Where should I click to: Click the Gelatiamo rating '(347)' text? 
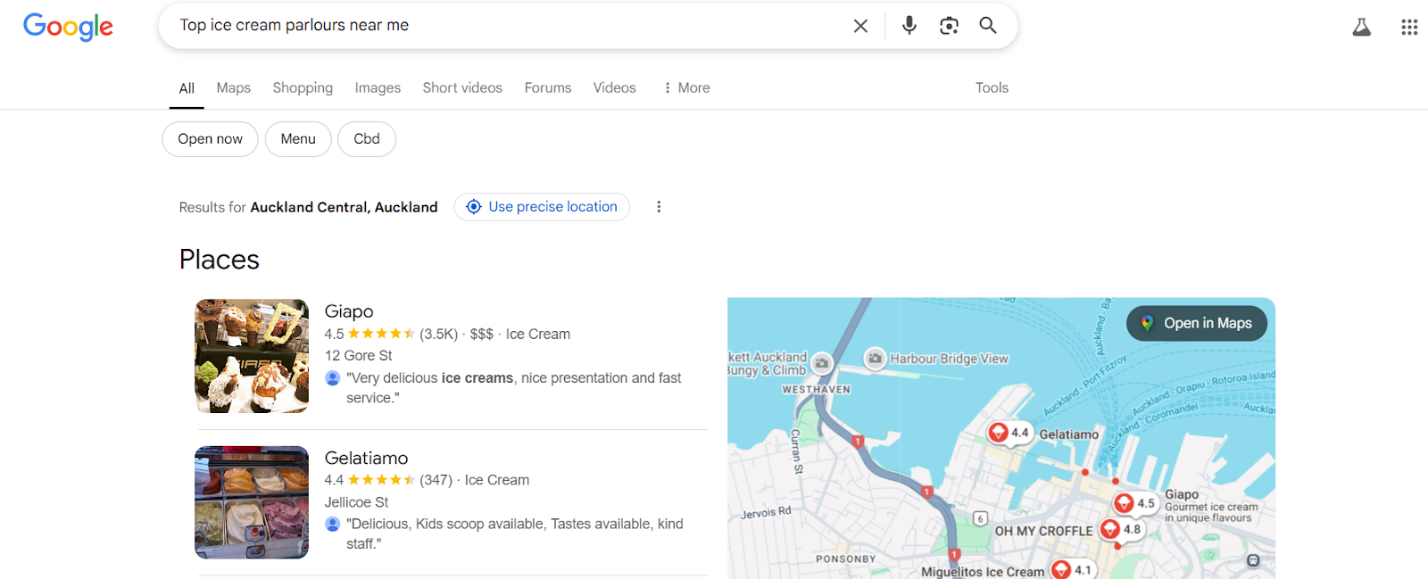(436, 480)
